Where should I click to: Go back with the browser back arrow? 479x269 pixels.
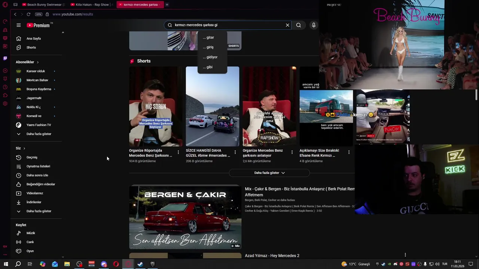click(15, 14)
